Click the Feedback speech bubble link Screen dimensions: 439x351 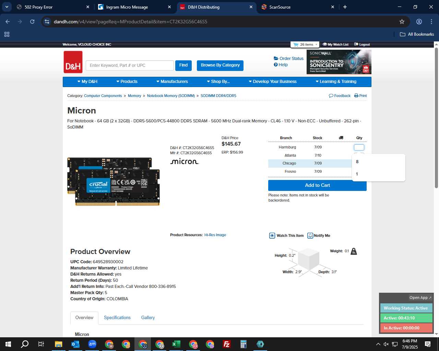[340, 96]
